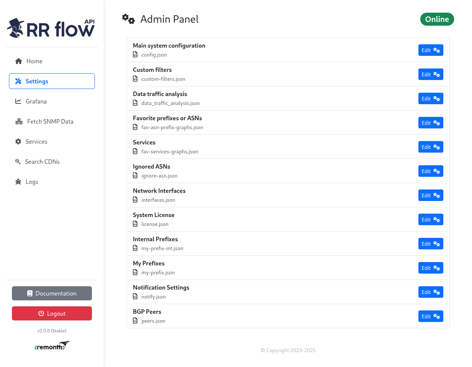Edit the Main system configuration
The width and height of the screenshot is (472, 367).
point(431,50)
